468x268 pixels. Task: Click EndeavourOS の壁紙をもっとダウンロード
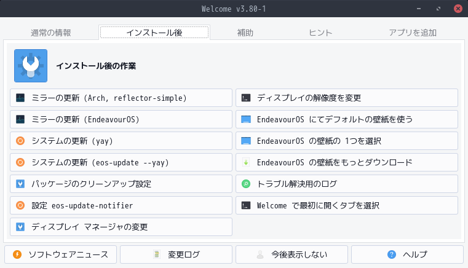pyautogui.click(x=347, y=162)
